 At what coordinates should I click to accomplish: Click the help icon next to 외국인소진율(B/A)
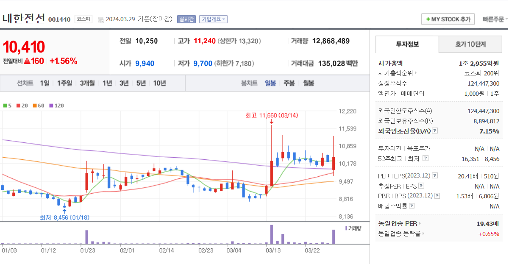pyautogui.click(x=435, y=131)
